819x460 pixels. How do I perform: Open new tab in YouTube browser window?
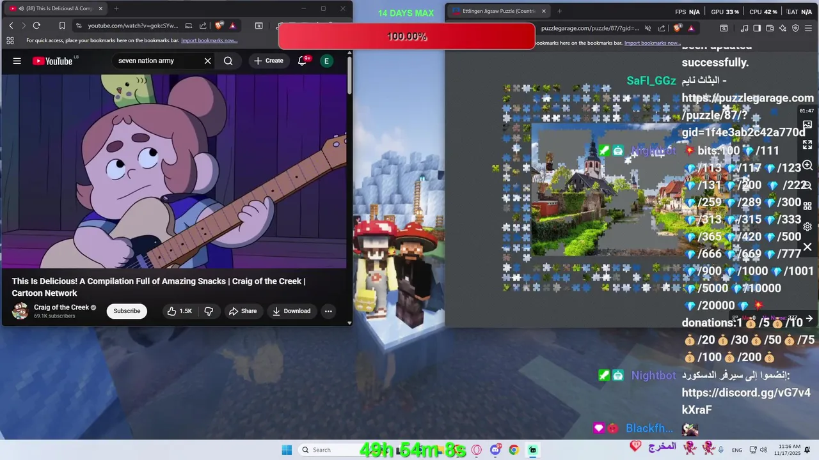click(x=116, y=8)
